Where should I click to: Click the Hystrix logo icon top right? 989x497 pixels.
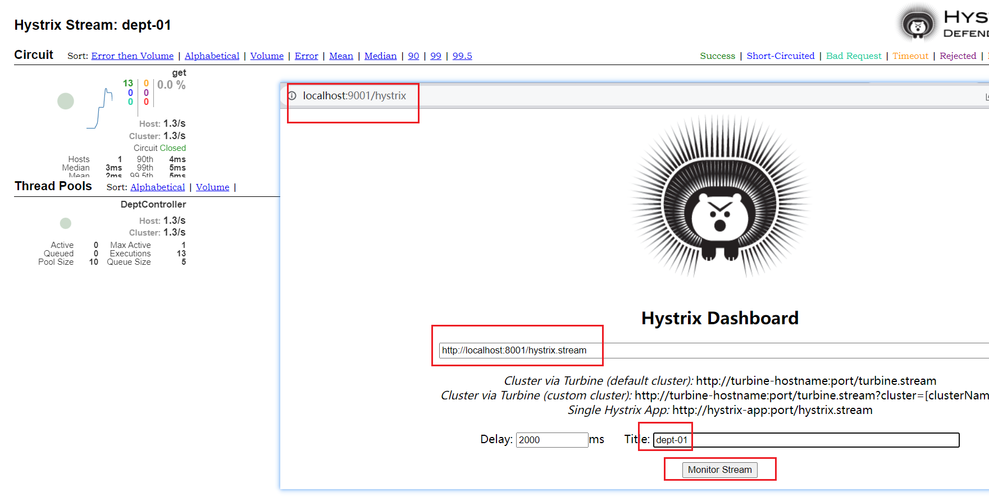pyautogui.click(x=918, y=24)
